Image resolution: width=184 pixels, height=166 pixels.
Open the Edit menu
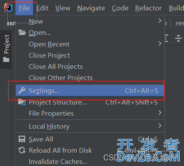pos(42,8)
